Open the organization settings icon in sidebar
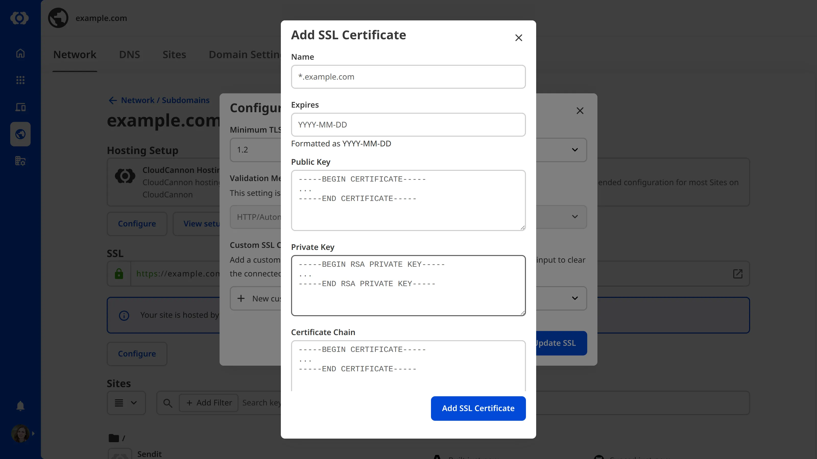The image size is (817, 459). point(20,161)
